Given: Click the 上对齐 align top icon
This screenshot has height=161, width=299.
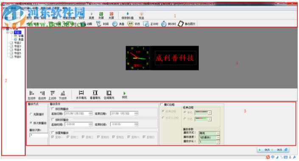Looking at the screenshot, I should click(x=52, y=95).
